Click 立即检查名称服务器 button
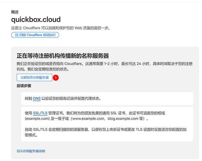The image size is (202, 161). (34, 78)
